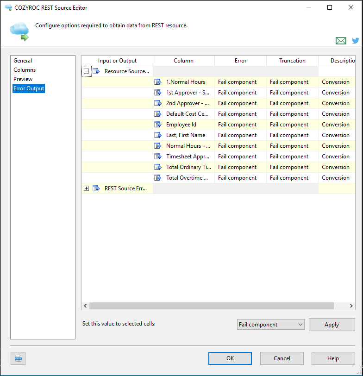Select Conversion description for Default Cost Ce...
363x376 pixels.
tap(337, 114)
